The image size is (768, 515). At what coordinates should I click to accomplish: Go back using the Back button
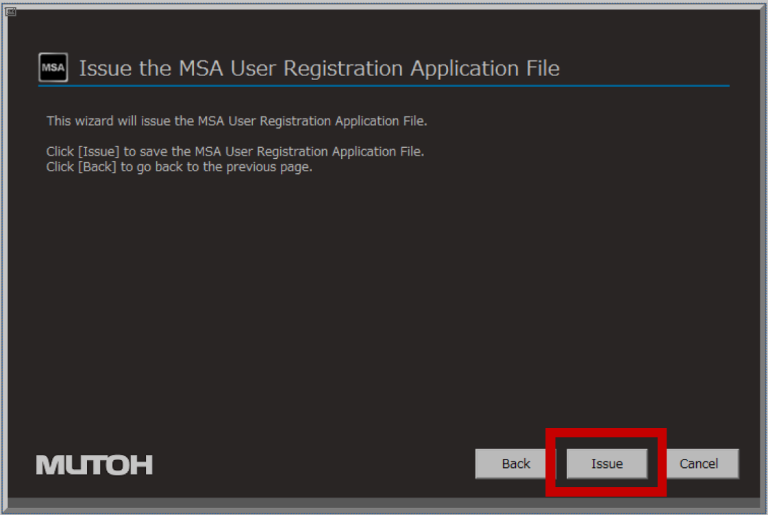click(516, 464)
